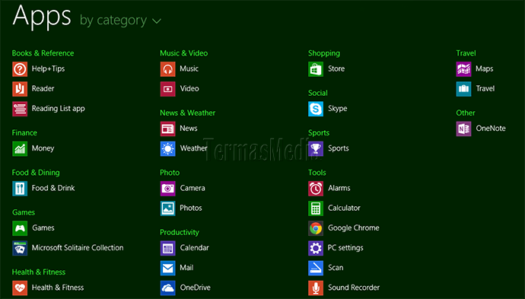Select the Finance category header
The width and height of the screenshot is (525, 299).
24,133
